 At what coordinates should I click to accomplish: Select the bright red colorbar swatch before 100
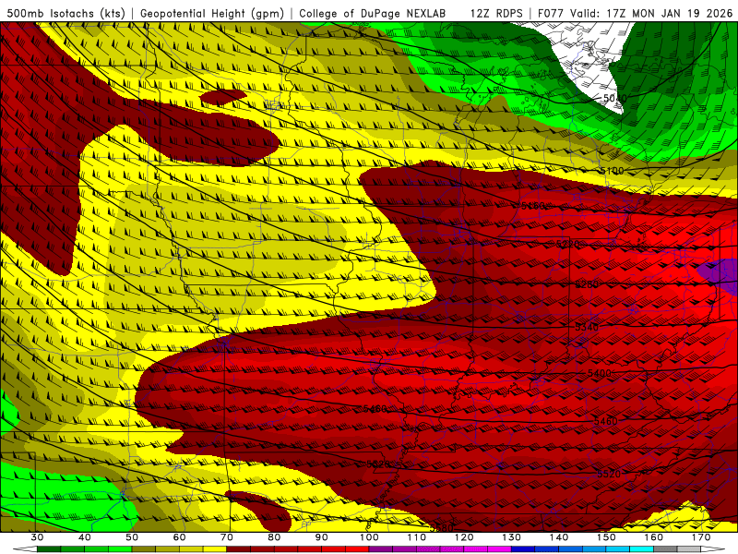point(357,549)
